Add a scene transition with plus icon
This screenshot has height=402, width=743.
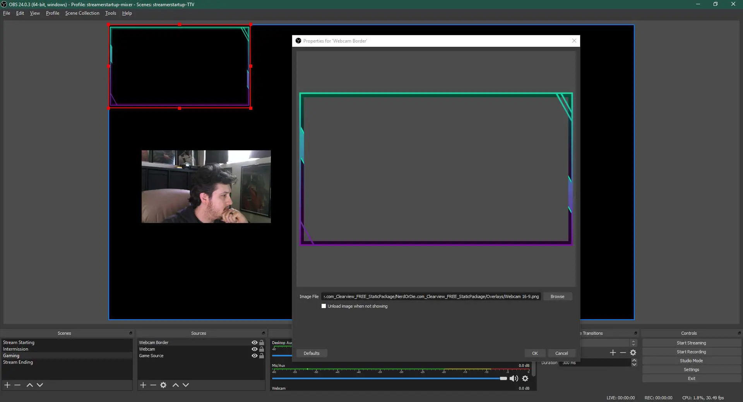pos(613,353)
